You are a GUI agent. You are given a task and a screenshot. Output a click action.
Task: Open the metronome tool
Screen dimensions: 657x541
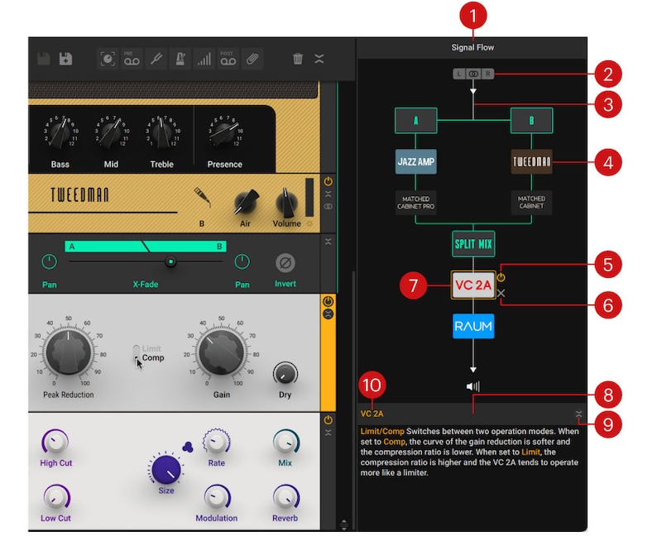click(180, 59)
